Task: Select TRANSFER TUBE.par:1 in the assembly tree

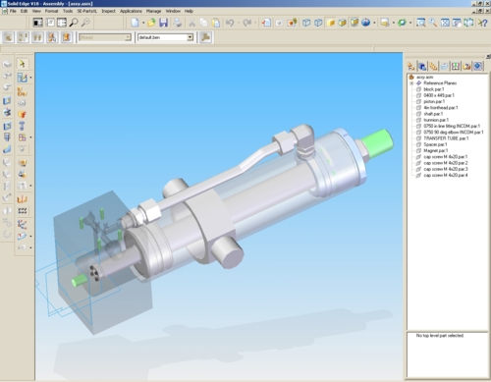Action: coord(446,138)
